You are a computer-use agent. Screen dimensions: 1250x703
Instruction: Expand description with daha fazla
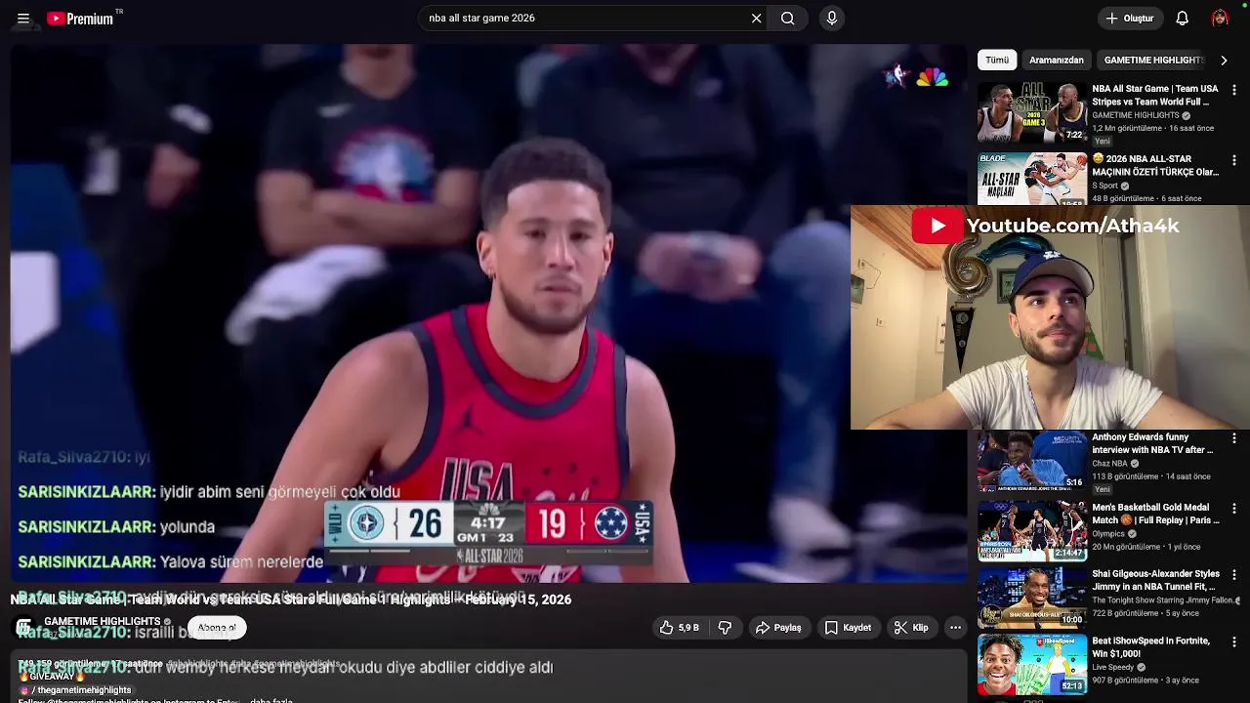tap(271, 700)
